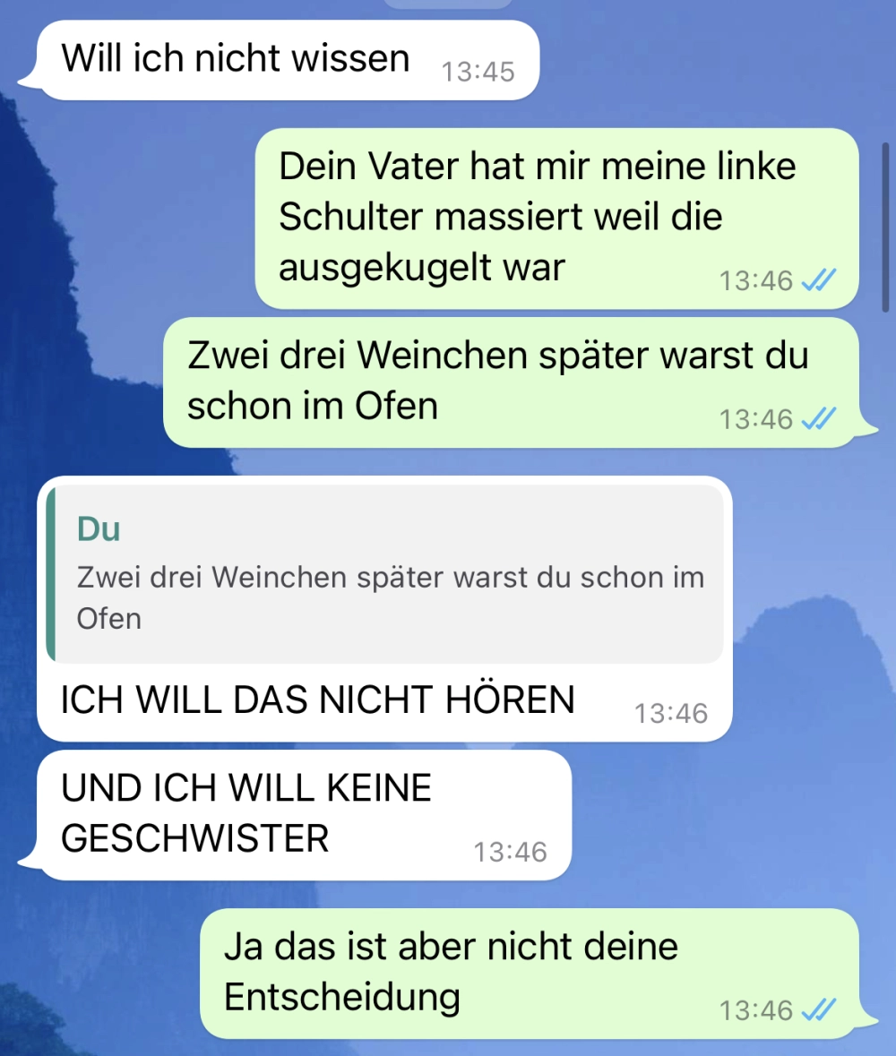896x1056 pixels.
Task: Click 13:46 timestamp on "GESCHWISTER" message
Action: coord(510,852)
